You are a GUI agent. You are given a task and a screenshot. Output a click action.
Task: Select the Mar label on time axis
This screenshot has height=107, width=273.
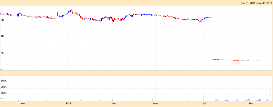(x=113, y=103)
